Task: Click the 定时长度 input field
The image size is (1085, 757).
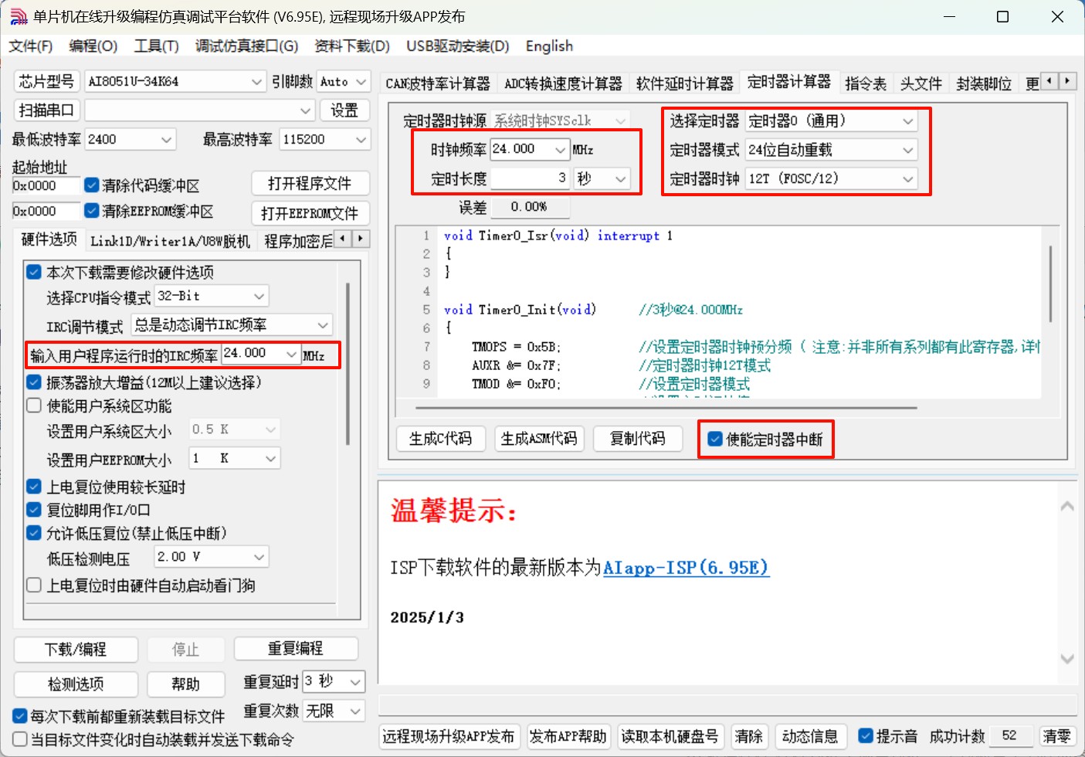Action: [530, 179]
